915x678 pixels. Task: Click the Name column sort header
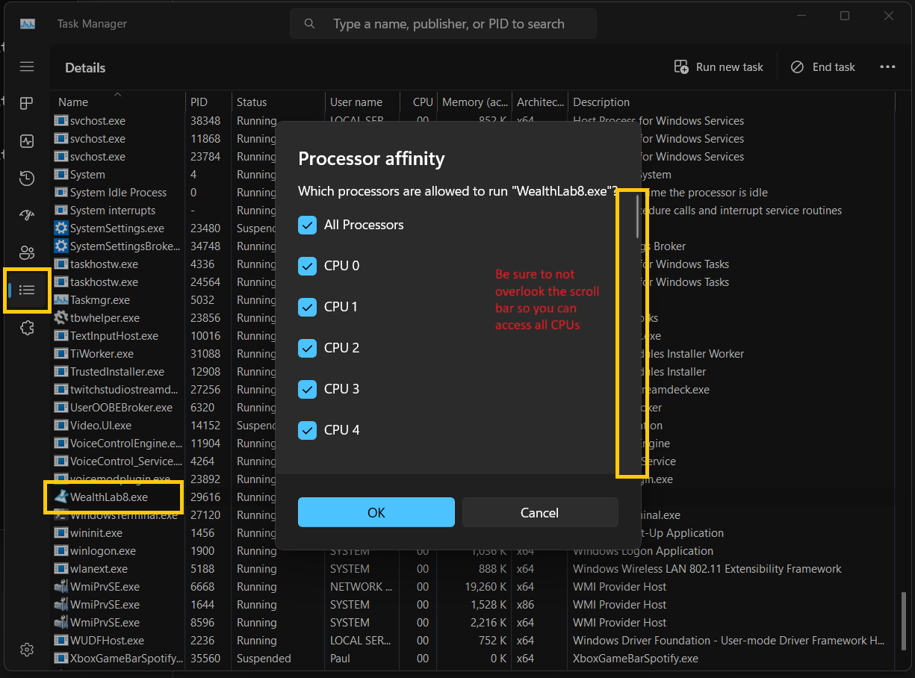point(73,102)
